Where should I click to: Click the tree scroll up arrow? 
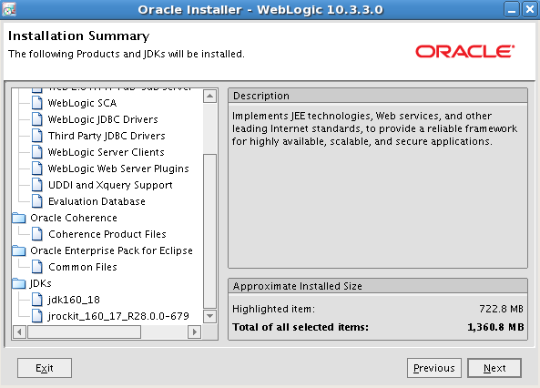(x=209, y=96)
